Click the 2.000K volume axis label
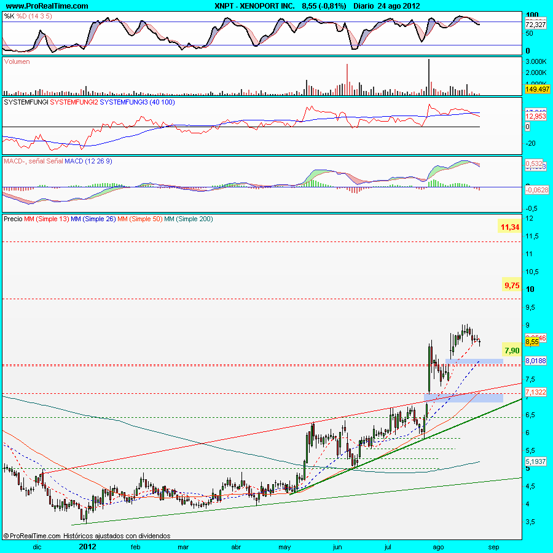 (x=536, y=73)
